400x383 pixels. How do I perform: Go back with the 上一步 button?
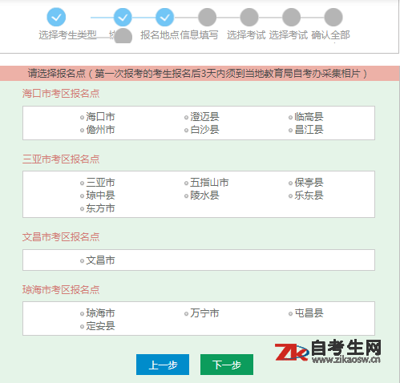coord(163,365)
